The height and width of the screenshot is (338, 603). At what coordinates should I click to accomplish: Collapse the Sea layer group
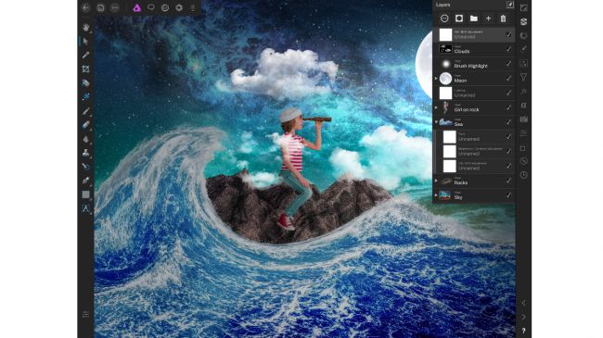coord(436,122)
